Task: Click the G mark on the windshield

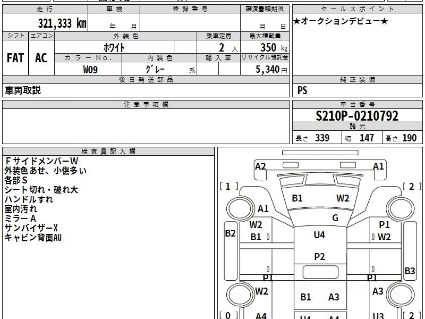Action: pyautogui.click(x=335, y=218)
